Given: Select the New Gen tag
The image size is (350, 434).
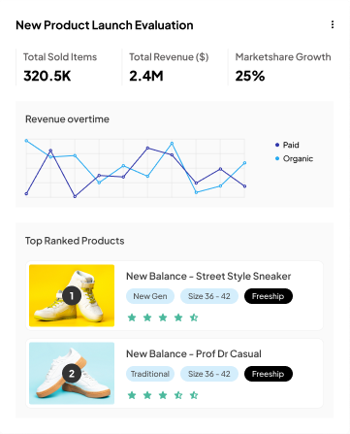Looking at the screenshot, I should 150,296.
